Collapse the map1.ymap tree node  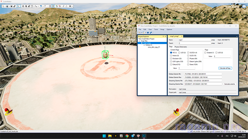(x=142, y=43)
